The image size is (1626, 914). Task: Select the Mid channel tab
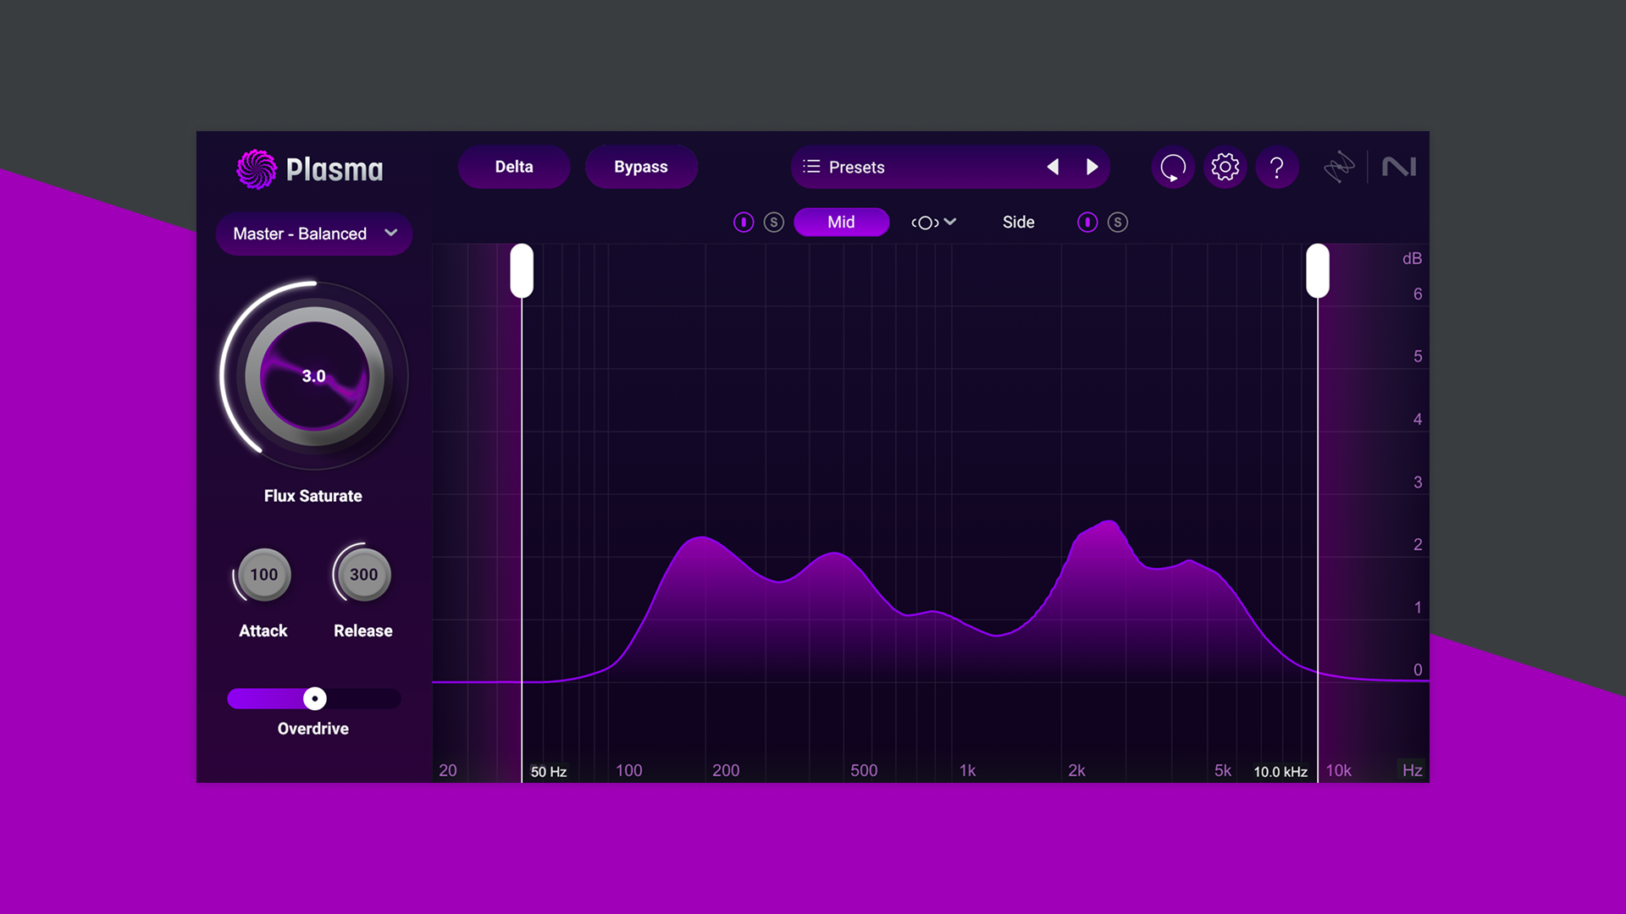[841, 222]
